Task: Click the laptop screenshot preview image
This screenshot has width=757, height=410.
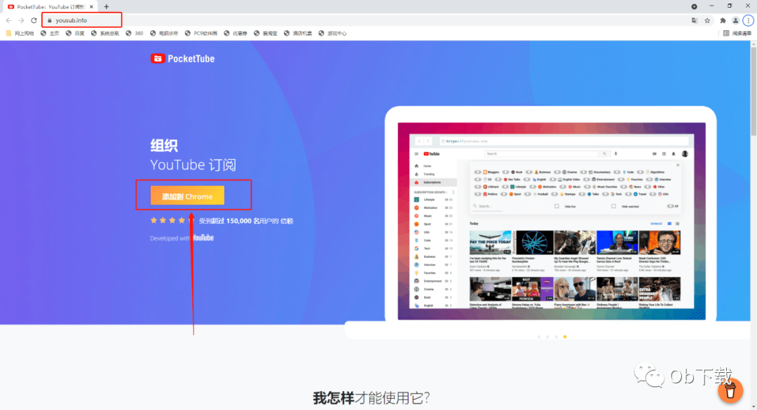Action: click(552, 221)
